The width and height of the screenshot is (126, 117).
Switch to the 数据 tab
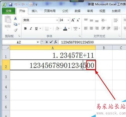tap(78, 11)
